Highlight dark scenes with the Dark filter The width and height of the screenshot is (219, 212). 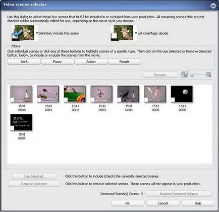click(24, 62)
